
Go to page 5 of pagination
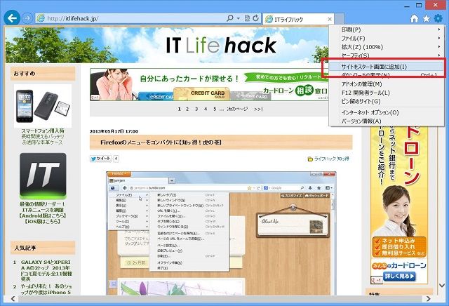click(x=215, y=109)
